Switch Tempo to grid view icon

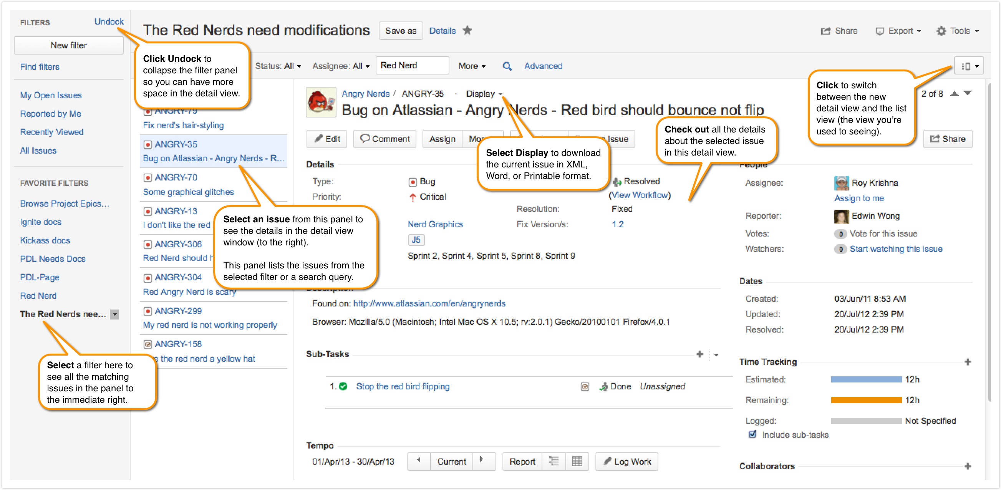(x=577, y=462)
